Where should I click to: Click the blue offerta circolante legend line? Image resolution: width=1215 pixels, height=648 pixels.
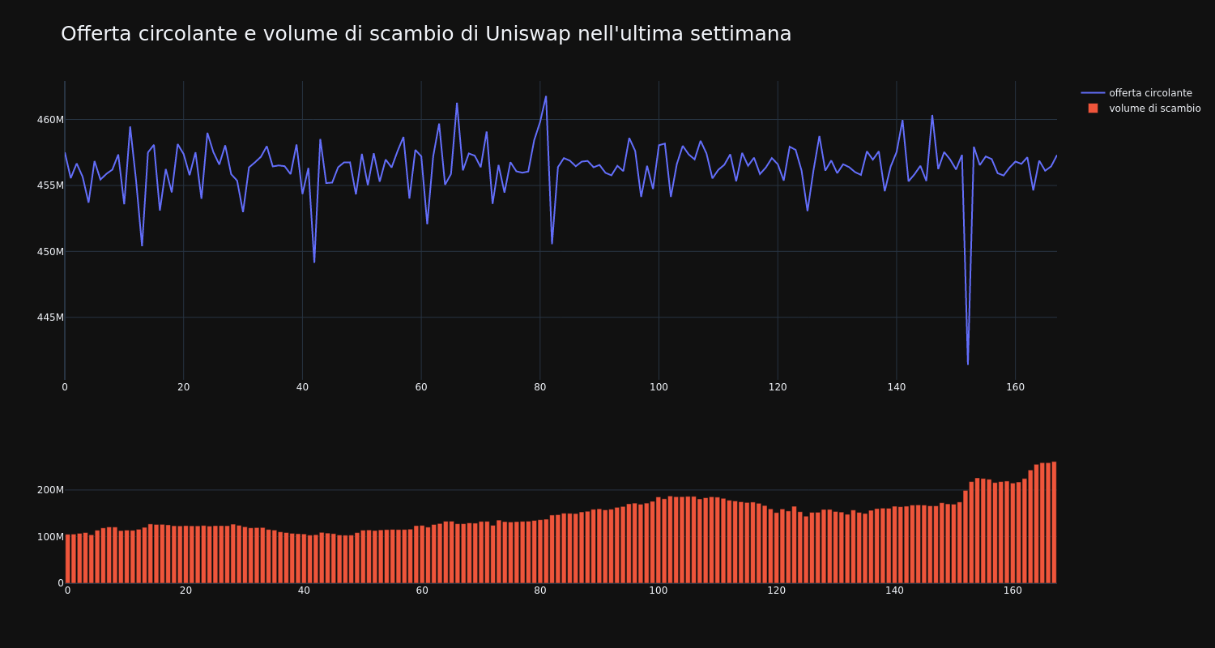click(1093, 93)
